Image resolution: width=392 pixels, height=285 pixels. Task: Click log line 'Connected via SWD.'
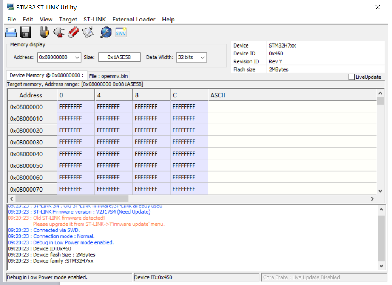click(44, 230)
